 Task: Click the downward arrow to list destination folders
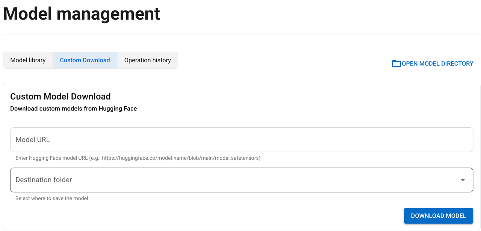(x=463, y=180)
